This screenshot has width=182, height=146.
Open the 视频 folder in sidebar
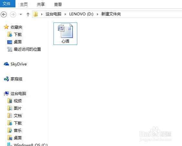coord(18,101)
